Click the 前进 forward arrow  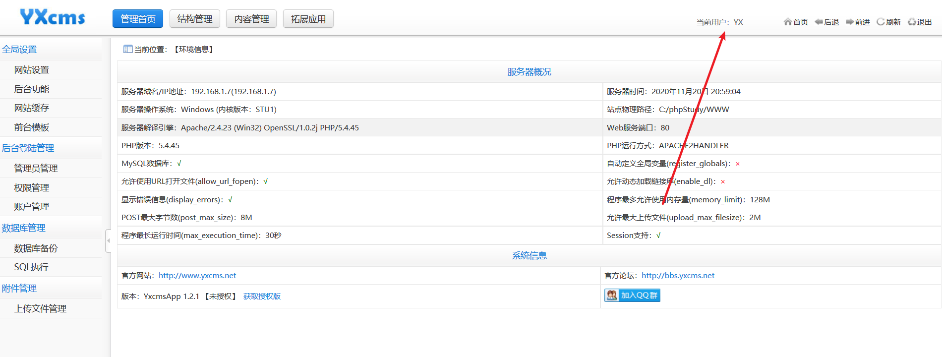[858, 22]
